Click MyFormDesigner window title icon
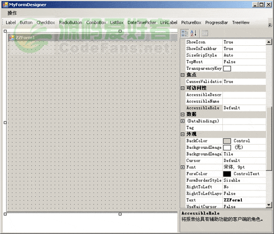Image resolution: width=274 pixels, height=234 pixels. pyautogui.click(x=5, y=5)
